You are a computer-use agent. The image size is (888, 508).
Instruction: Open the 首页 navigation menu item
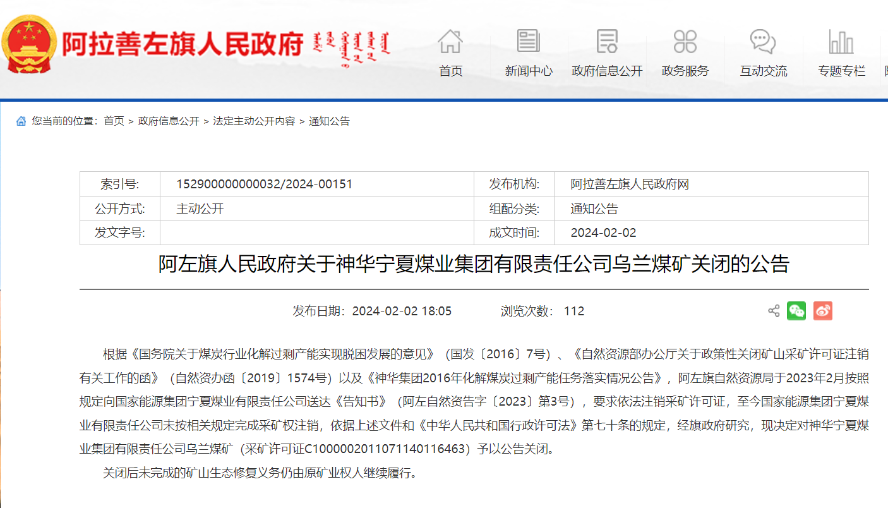(x=450, y=71)
